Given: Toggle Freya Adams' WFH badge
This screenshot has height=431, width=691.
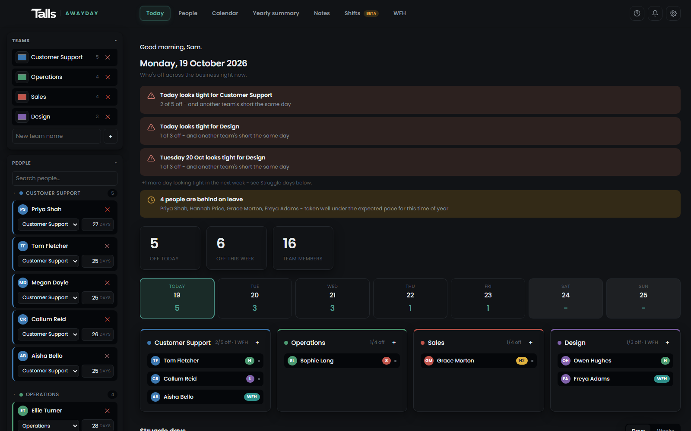Looking at the screenshot, I should point(662,379).
